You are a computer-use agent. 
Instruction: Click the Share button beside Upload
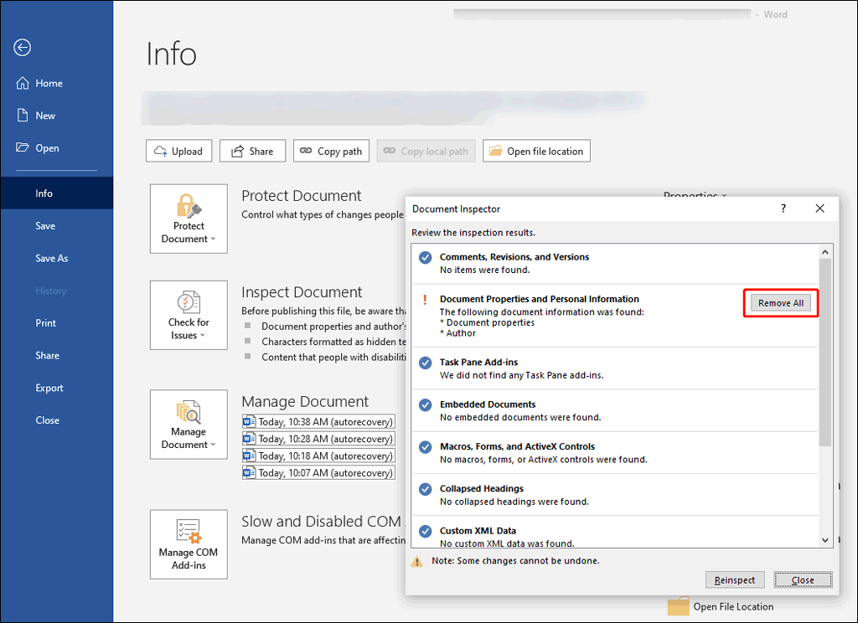pos(252,151)
